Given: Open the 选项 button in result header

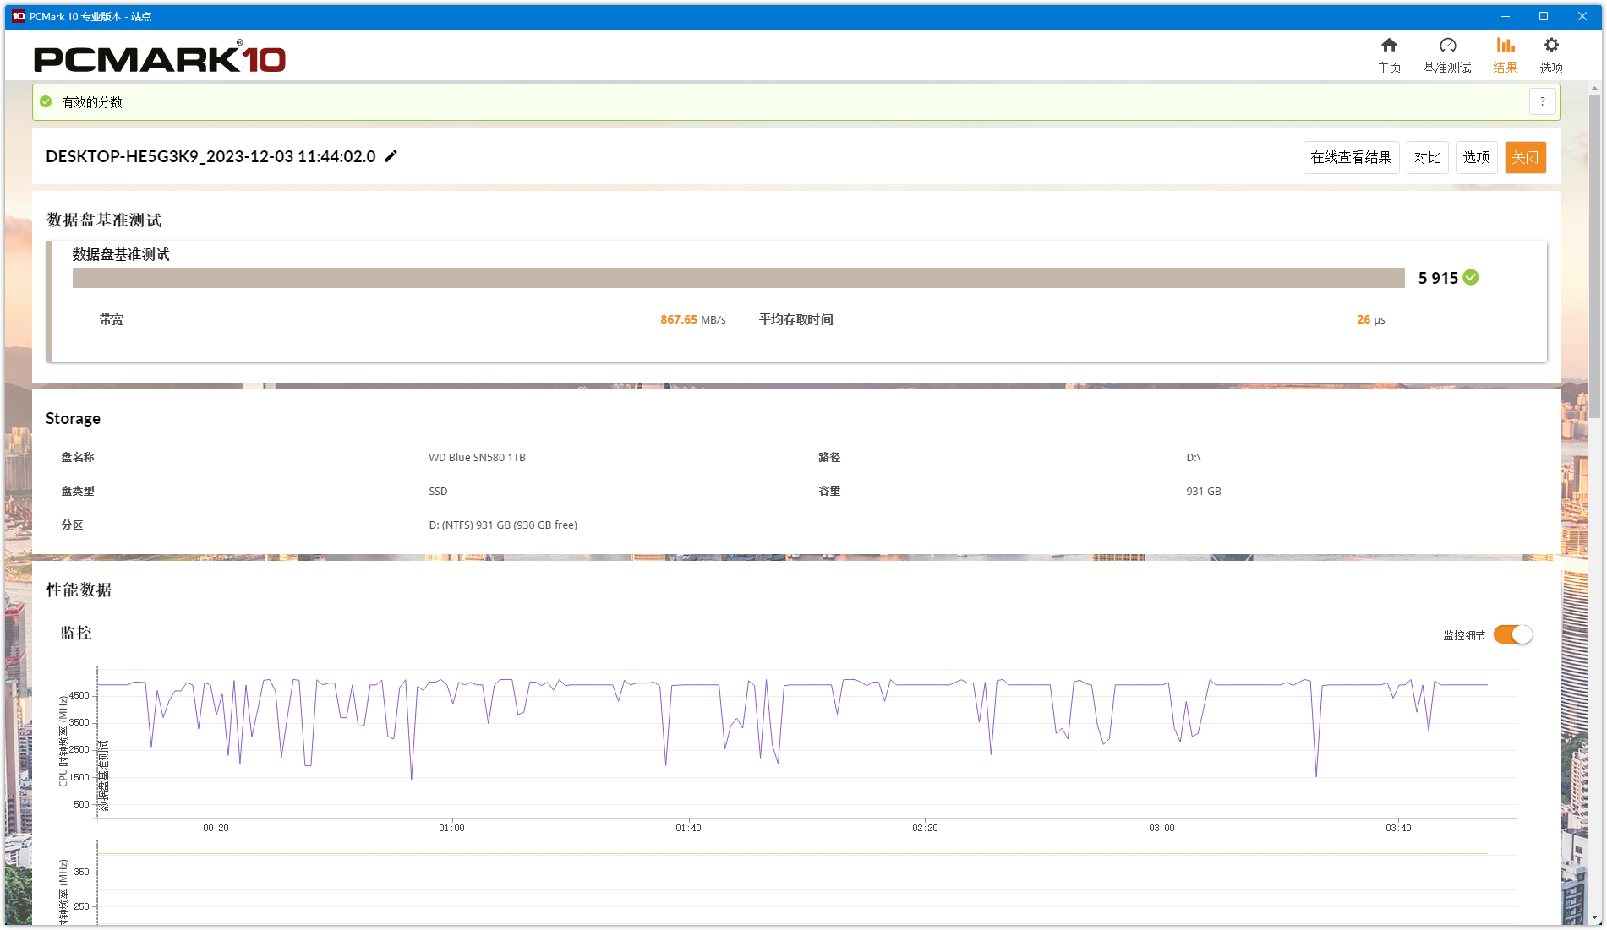Looking at the screenshot, I should click(x=1476, y=157).
